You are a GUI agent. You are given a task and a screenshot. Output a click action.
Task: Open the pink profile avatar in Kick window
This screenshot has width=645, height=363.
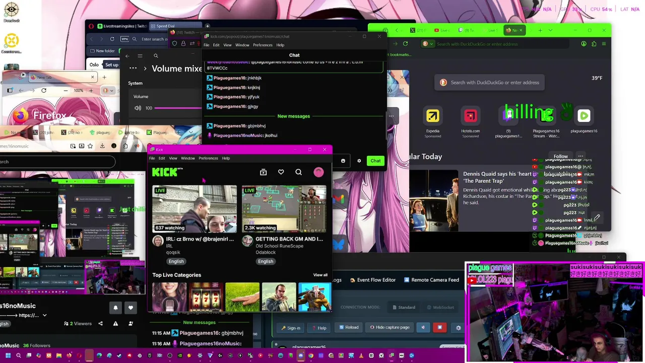click(318, 172)
